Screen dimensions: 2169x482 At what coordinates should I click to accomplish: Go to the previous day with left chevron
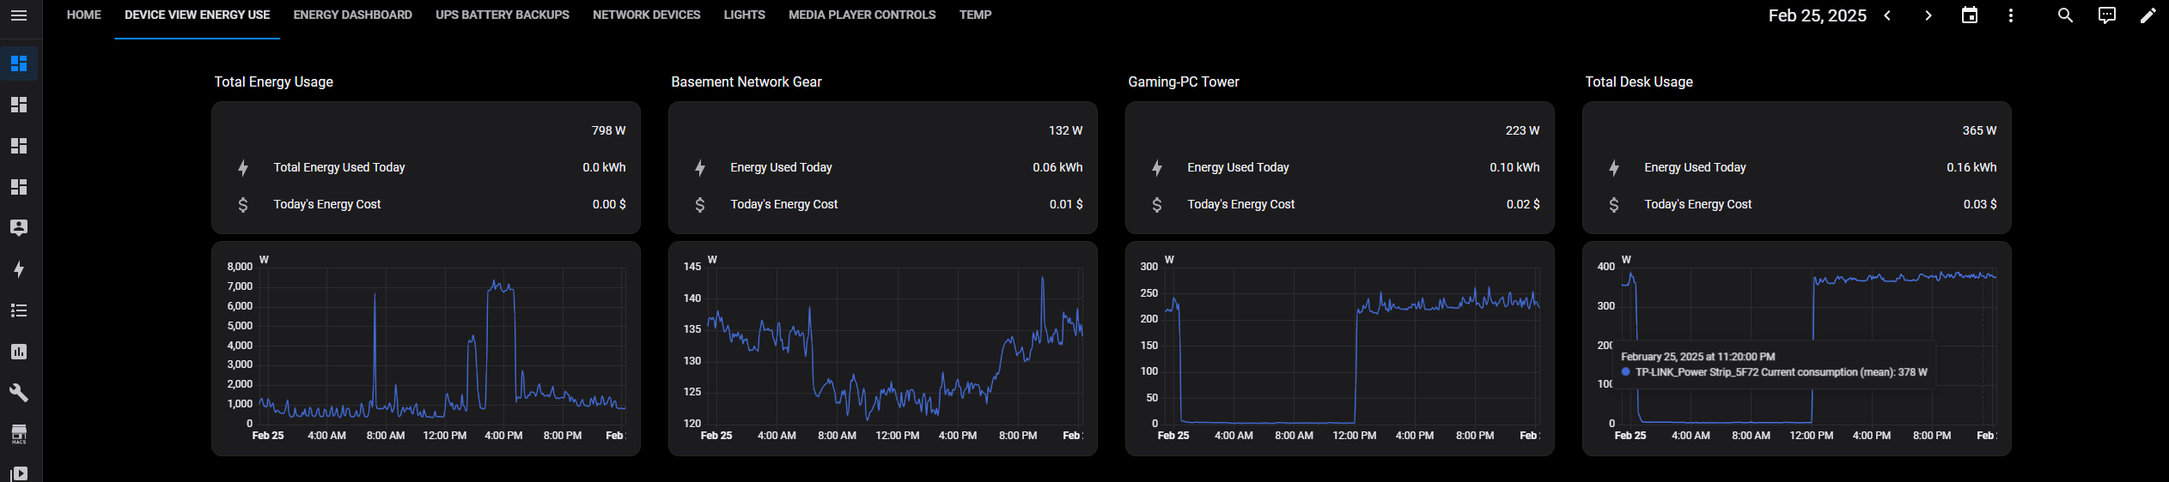coord(1887,15)
